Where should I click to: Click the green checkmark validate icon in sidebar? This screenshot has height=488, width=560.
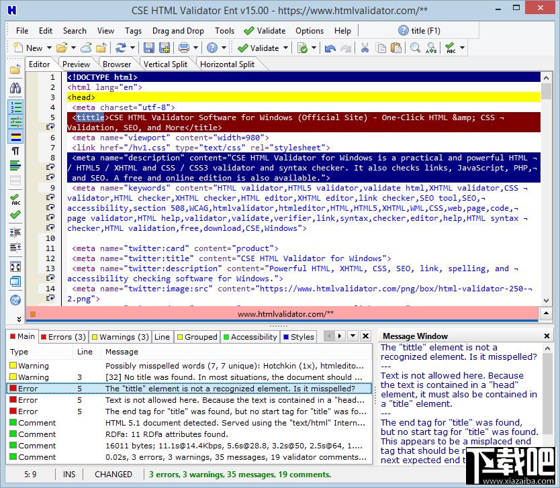click(15, 215)
